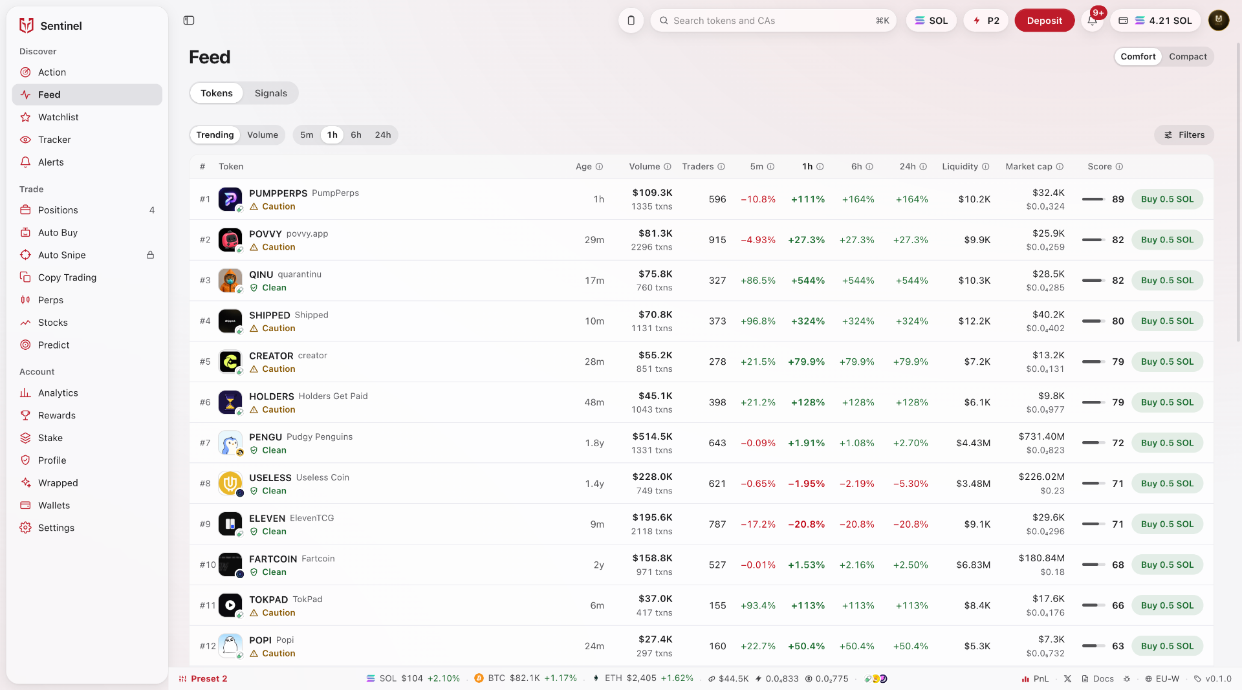This screenshot has width=1242, height=690.
Task: Open the user avatar menu
Action: coord(1219,21)
